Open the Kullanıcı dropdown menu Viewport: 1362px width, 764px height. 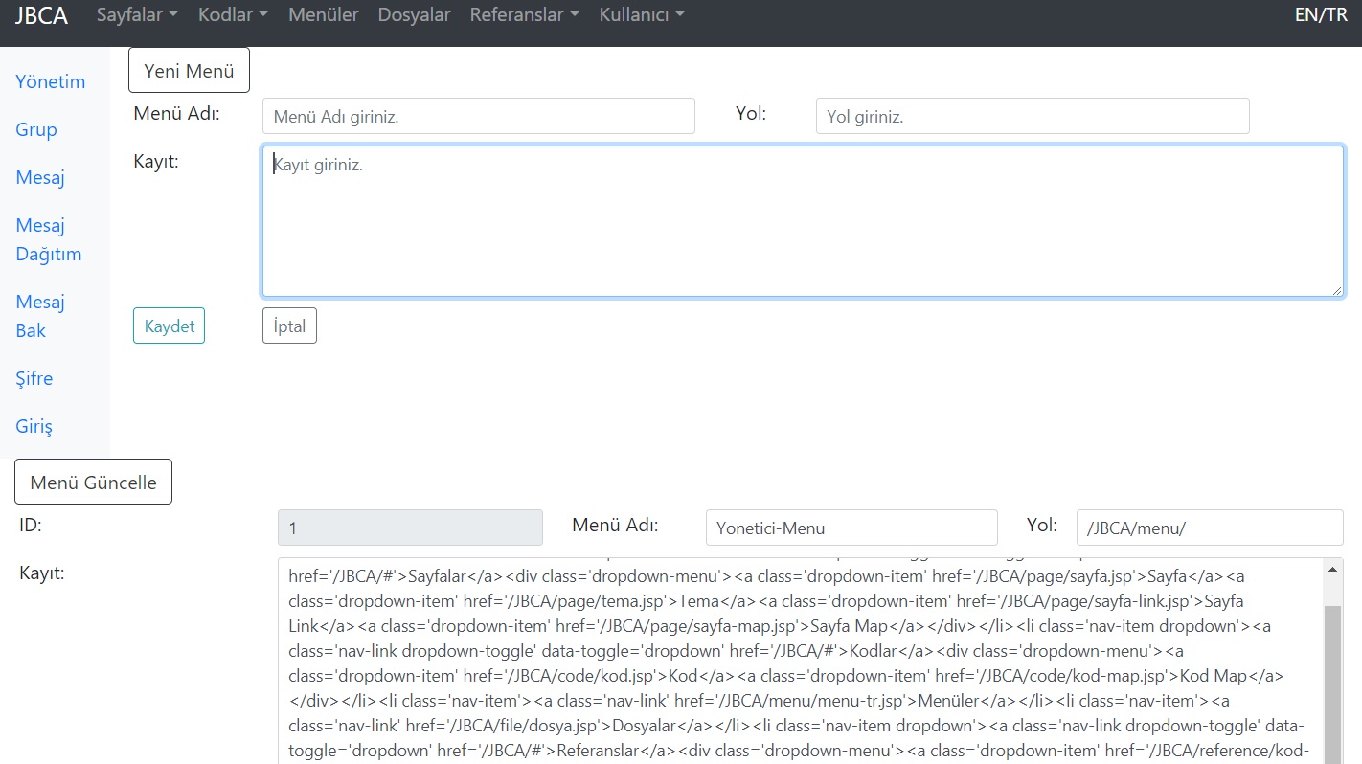click(x=642, y=15)
